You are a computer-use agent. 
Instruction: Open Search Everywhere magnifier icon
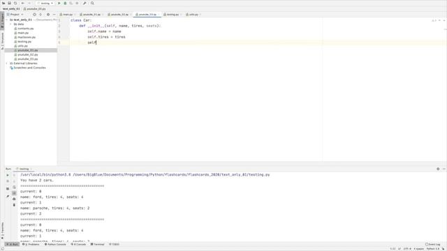click(x=92, y=3)
